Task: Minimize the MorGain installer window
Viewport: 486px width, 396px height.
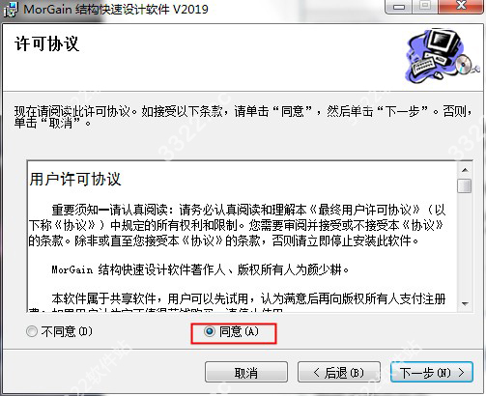Action: [398, 7]
